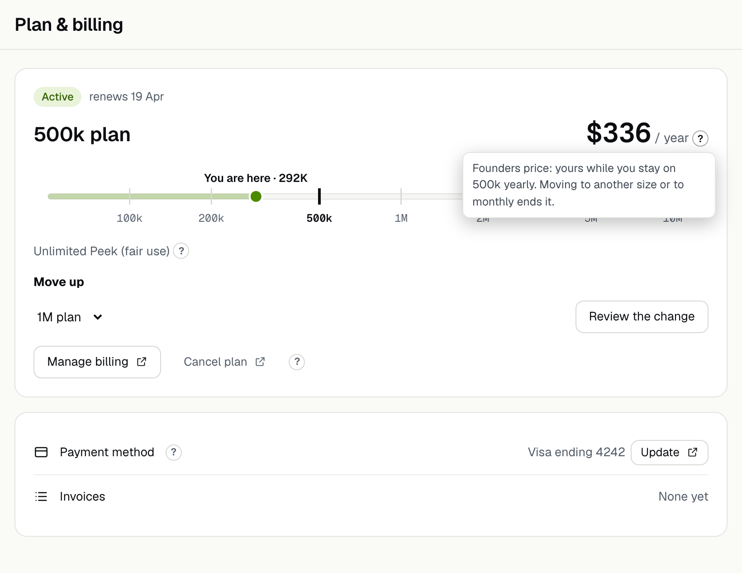The height and width of the screenshot is (573, 742).
Task: Click the None yet invoices text
Action: [683, 497]
